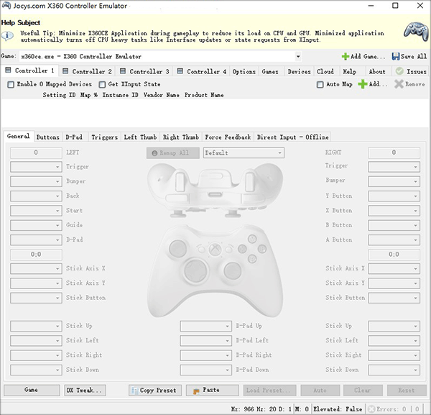
Task: Click the Save All floppy disk icon
Action: [396, 57]
